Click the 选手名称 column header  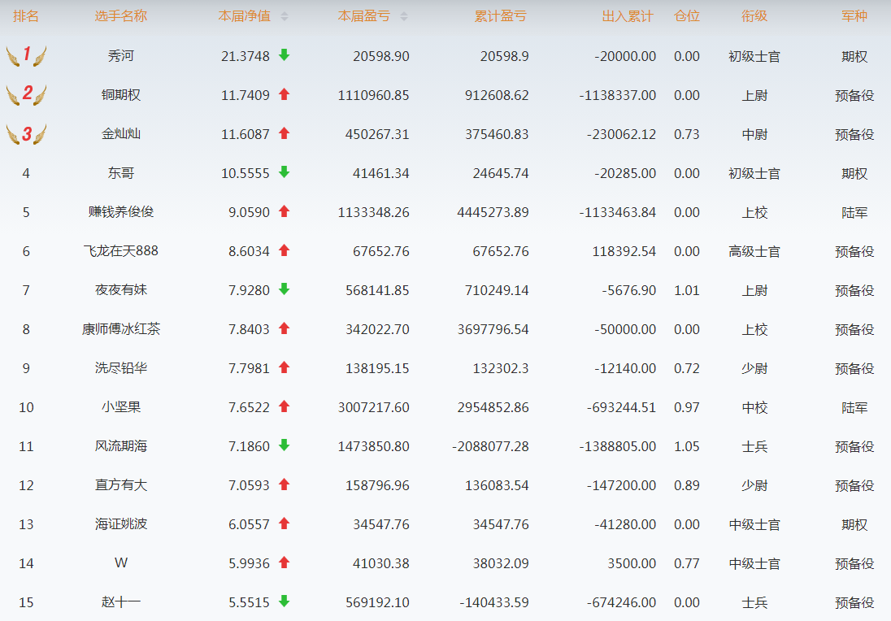click(x=121, y=16)
